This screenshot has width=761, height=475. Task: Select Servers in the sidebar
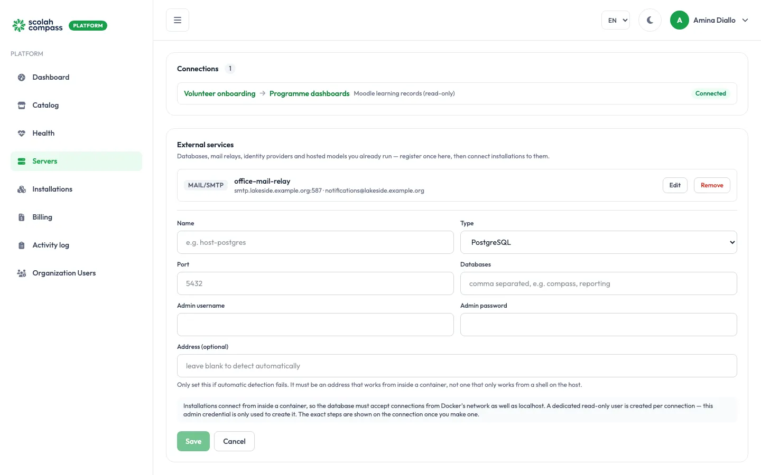pos(76,161)
